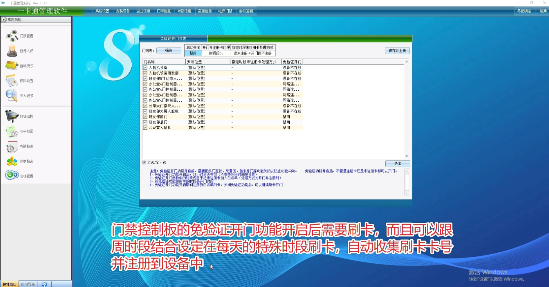Open the 门禁管理 sidebar icon
Image resolution: width=549 pixels, height=287 pixels.
[12, 36]
